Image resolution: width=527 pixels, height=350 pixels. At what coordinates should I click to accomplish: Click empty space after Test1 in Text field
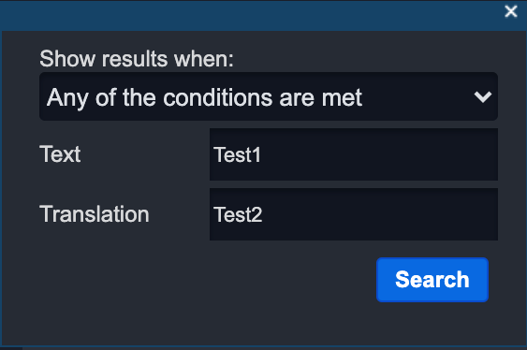[x=380, y=154]
